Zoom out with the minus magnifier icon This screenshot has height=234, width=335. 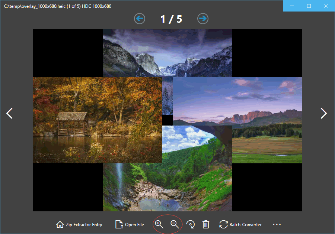175,224
